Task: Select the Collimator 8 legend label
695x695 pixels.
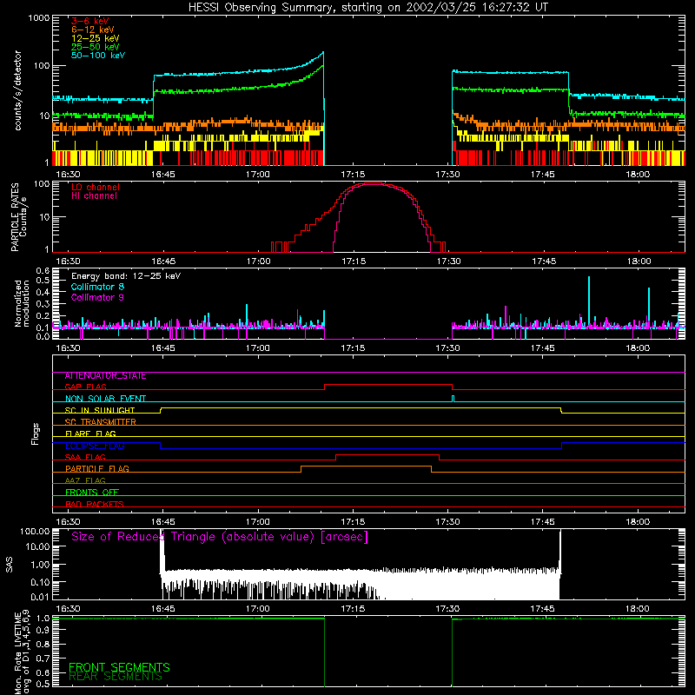Action: [x=97, y=287]
